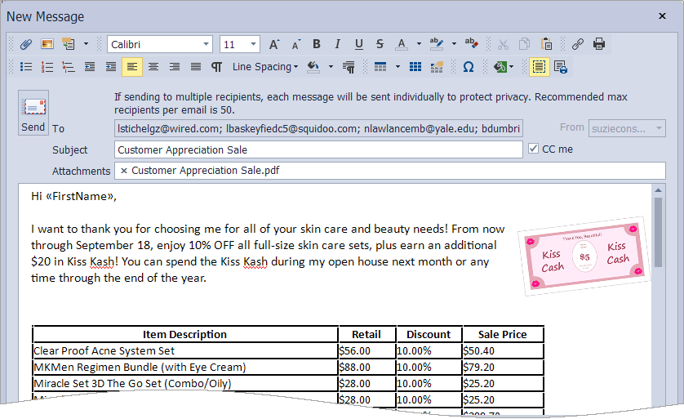Close the New Message window
The image size is (684, 419).
pyautogui.click(x=662, y=16)
